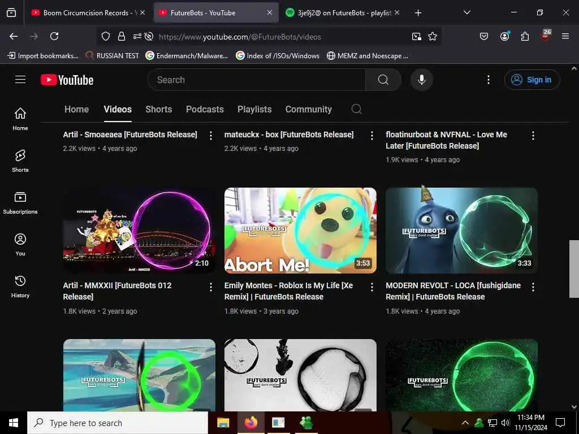Open the Pocket save icon
The image size is (579, 434).
point(484,36)
